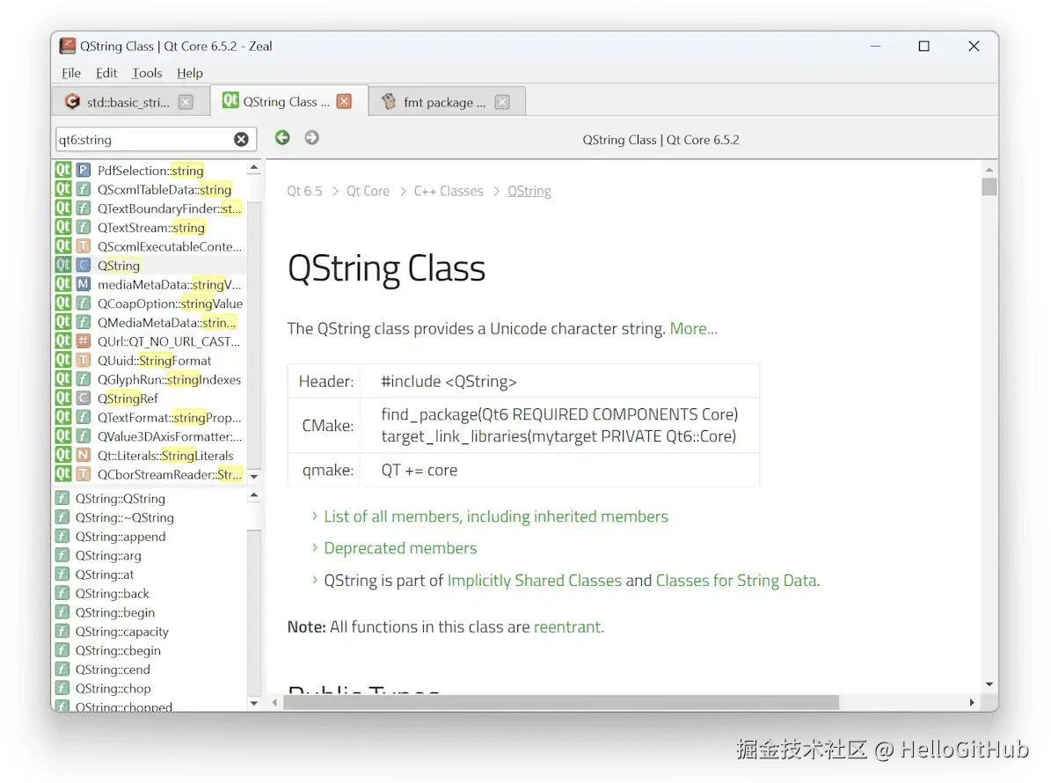Switch to the std::basic_string tab
Image resolution: width=1051 pixels, height=783 pixels.
(129, 102)
